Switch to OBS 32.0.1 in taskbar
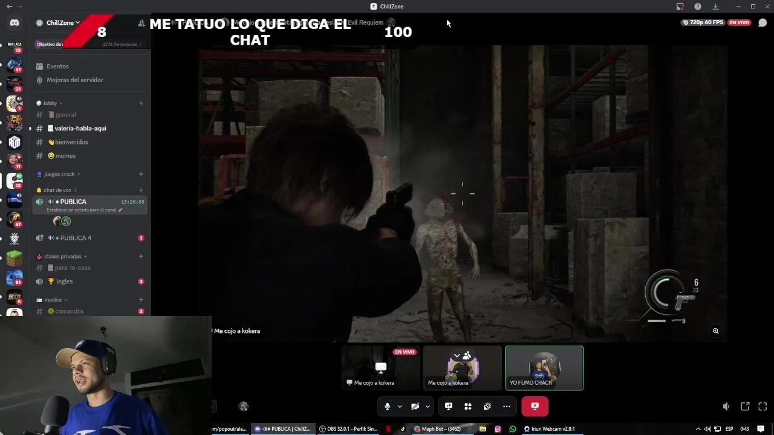Screen dimensions: 774x435 348,429
